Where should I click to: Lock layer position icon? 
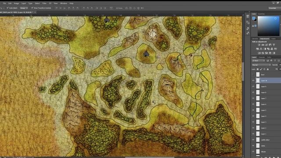[264, 69]
